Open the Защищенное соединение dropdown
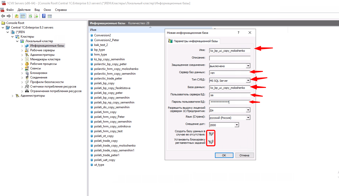The image size is (339, 196). [x=248, y=66]
